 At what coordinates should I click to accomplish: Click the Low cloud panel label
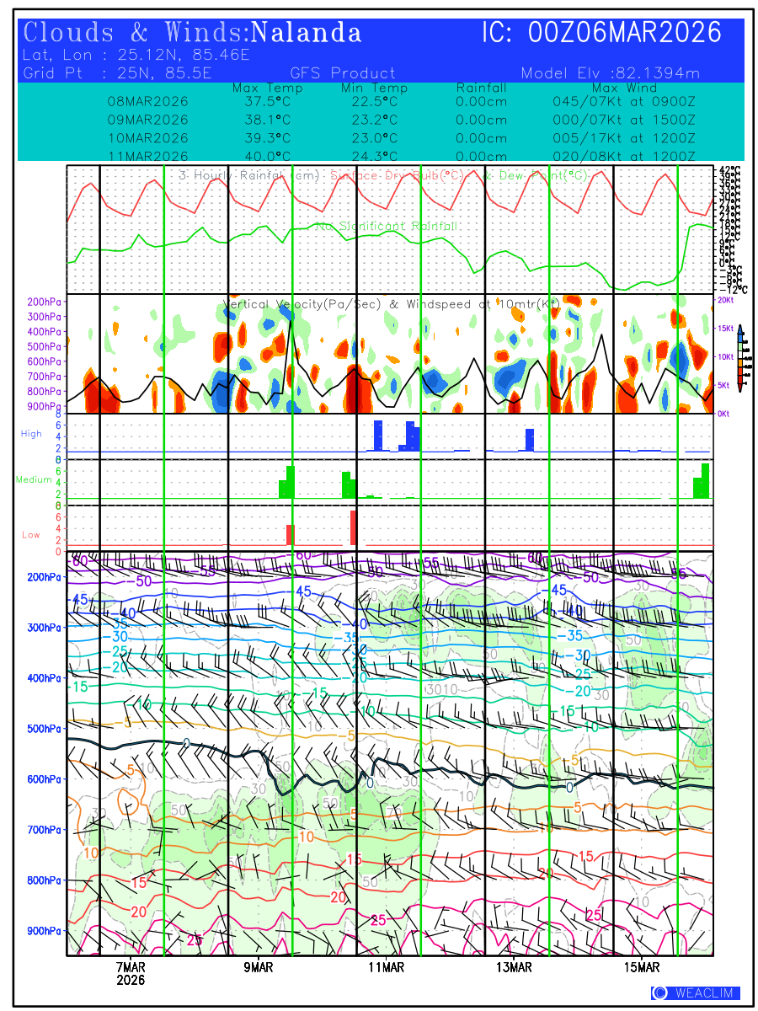coord(31,535)
